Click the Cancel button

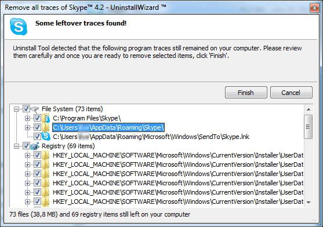click(x=291, y=93)
